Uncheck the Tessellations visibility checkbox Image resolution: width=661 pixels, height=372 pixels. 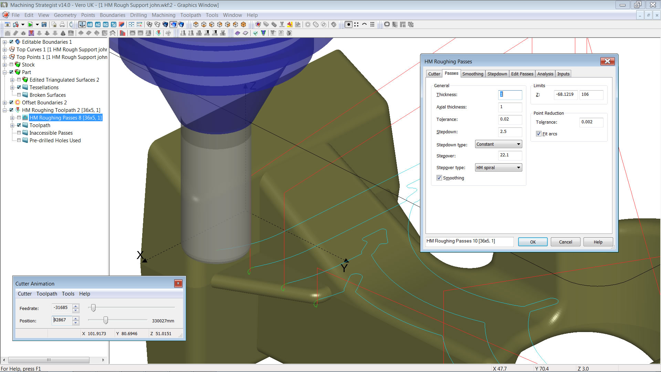point(19,87)
